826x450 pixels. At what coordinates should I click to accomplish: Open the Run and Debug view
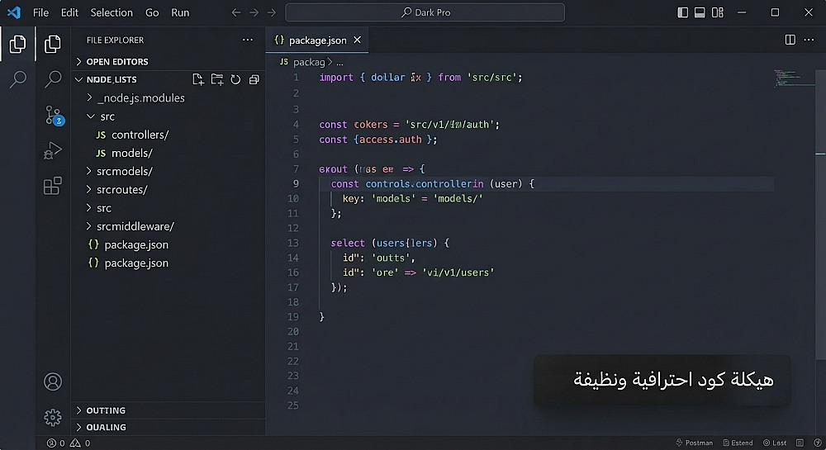pyautogui.click(x=53, y=150)
